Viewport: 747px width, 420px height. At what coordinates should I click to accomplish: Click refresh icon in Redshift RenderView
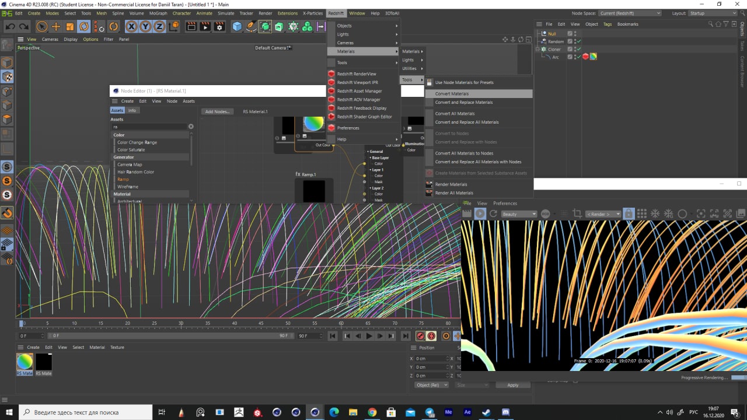tap(493, 214)
